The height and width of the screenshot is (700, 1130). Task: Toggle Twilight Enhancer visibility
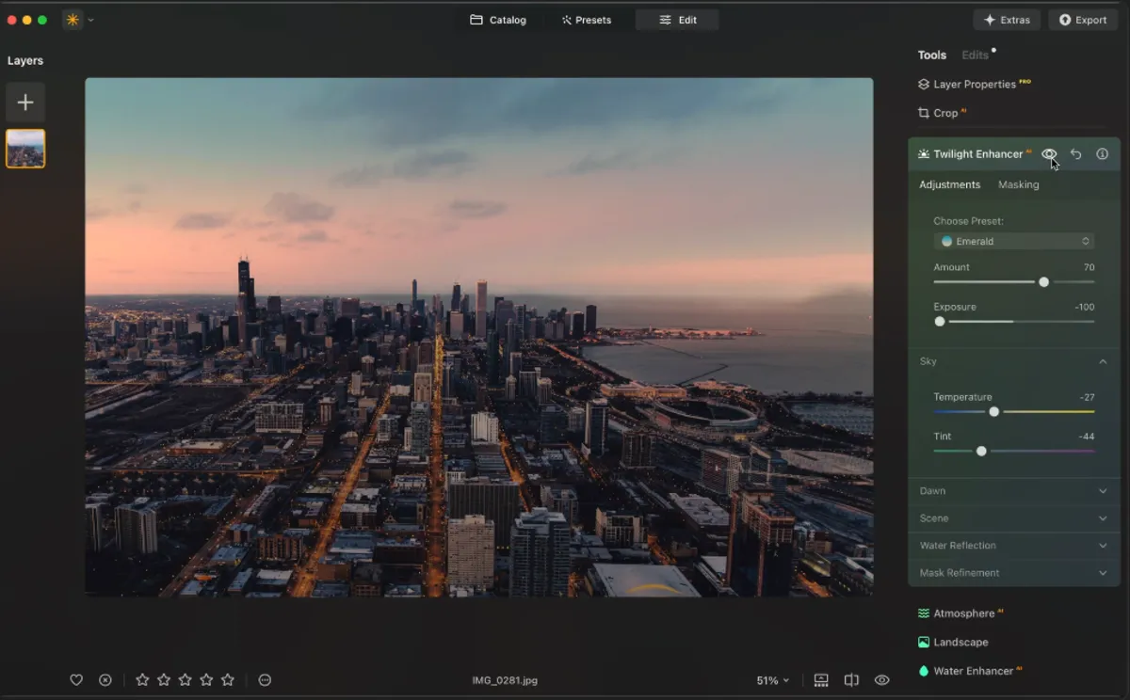pyautogui.click(x=1049, y=153)
